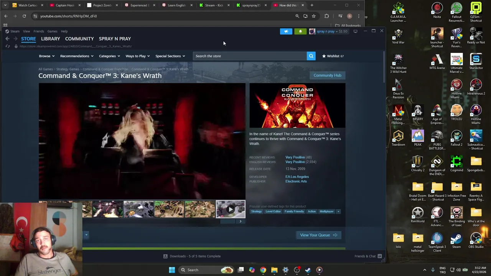
Task: Click the store search magnifier button
Action: coord(311,56)
